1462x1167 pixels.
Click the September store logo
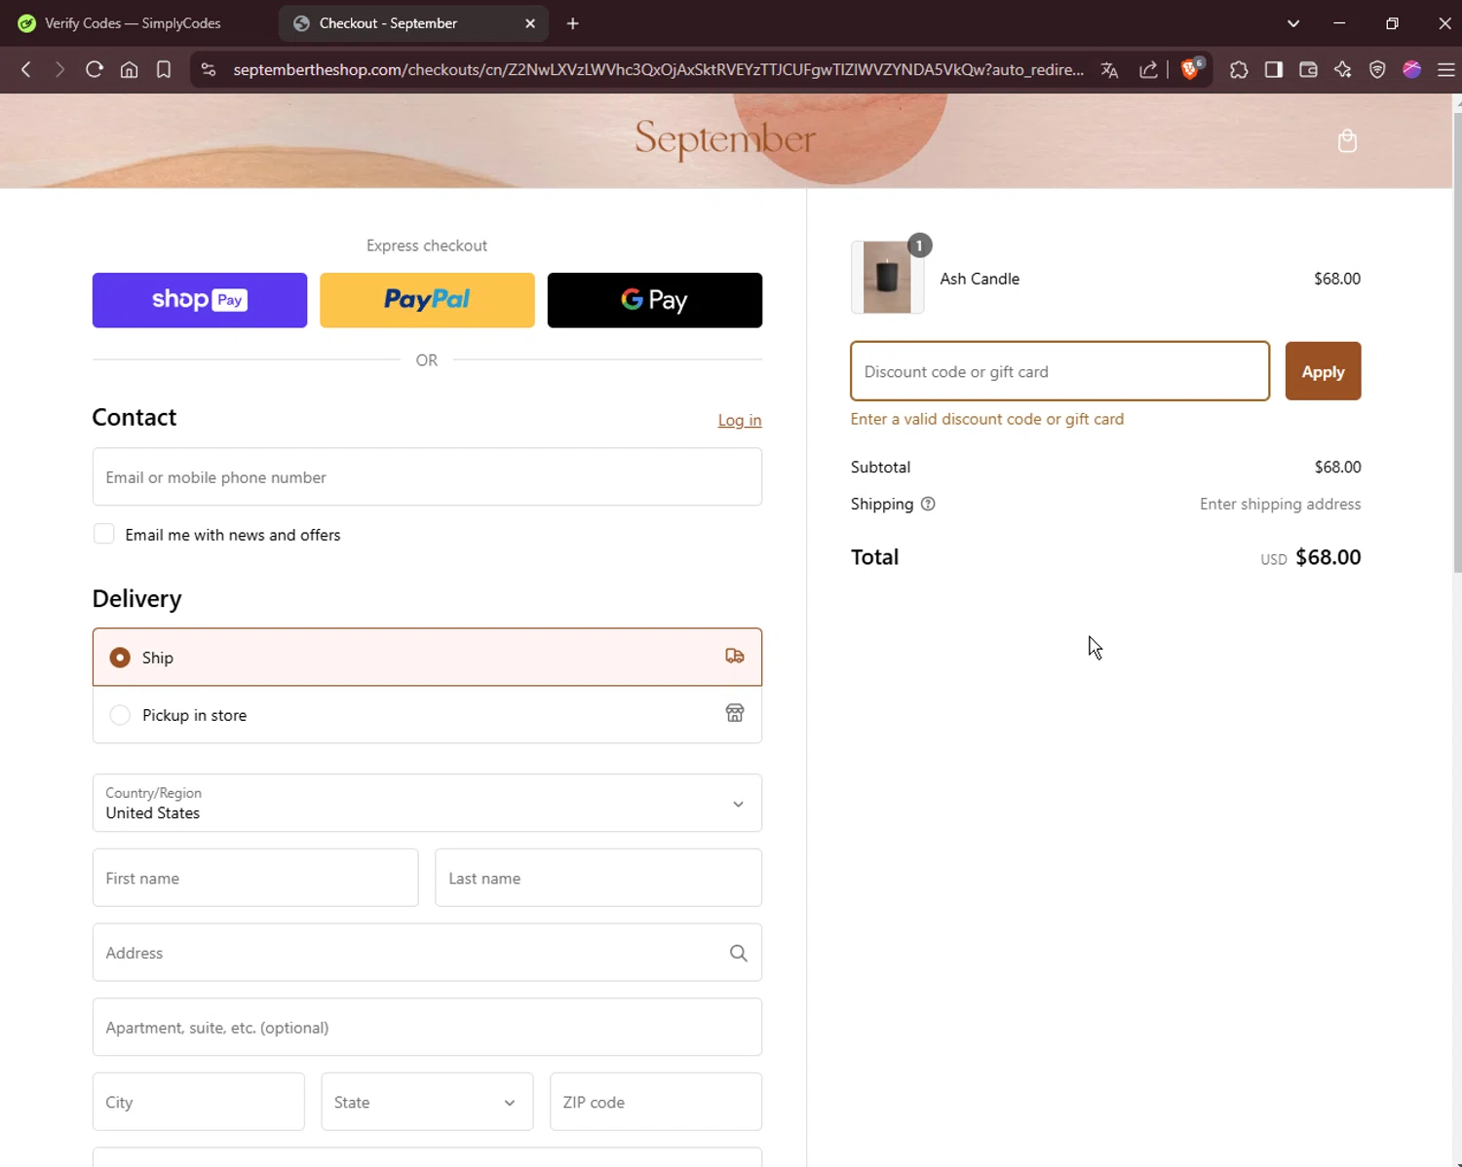pos(725,139)
